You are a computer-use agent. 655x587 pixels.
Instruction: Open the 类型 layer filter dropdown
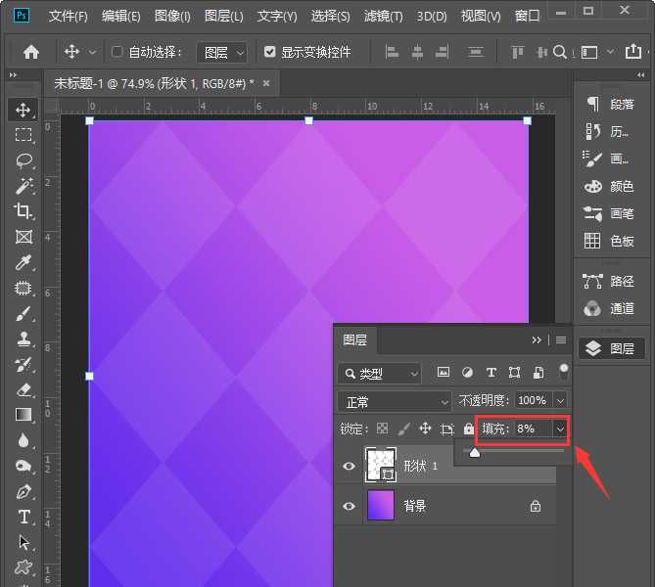(379, 373)
